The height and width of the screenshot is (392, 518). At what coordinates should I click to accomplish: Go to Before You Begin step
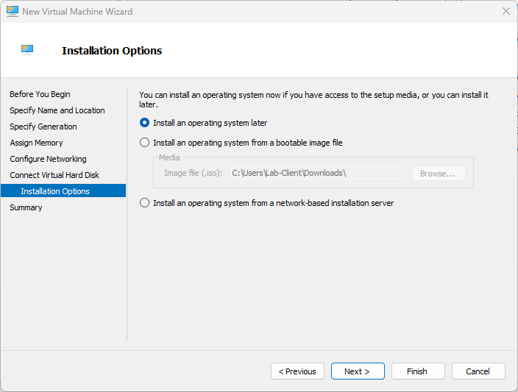click(40, 94)
